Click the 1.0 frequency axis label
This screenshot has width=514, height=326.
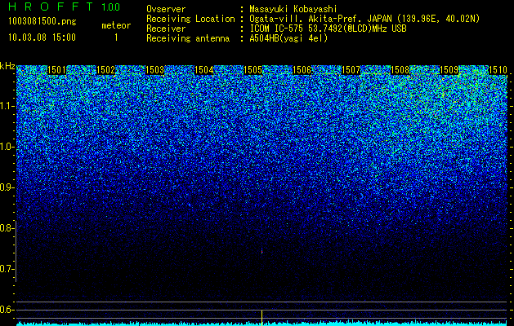(x=7, y=148)
